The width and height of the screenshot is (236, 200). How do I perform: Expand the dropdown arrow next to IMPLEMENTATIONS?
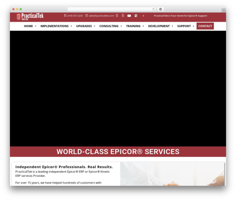coord(71,26)
